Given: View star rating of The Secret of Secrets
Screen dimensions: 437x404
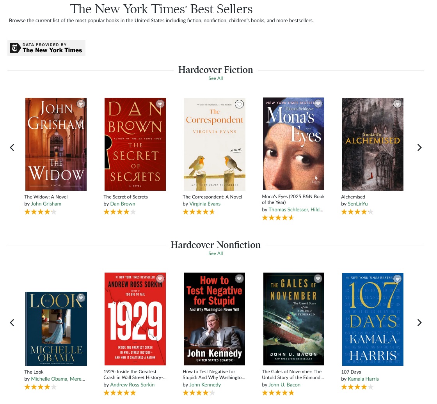Looking at the screenshot, I should (120, 212).
